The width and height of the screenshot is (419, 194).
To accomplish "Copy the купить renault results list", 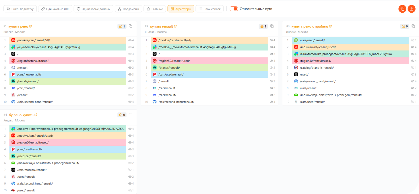I will click(272, 26).
